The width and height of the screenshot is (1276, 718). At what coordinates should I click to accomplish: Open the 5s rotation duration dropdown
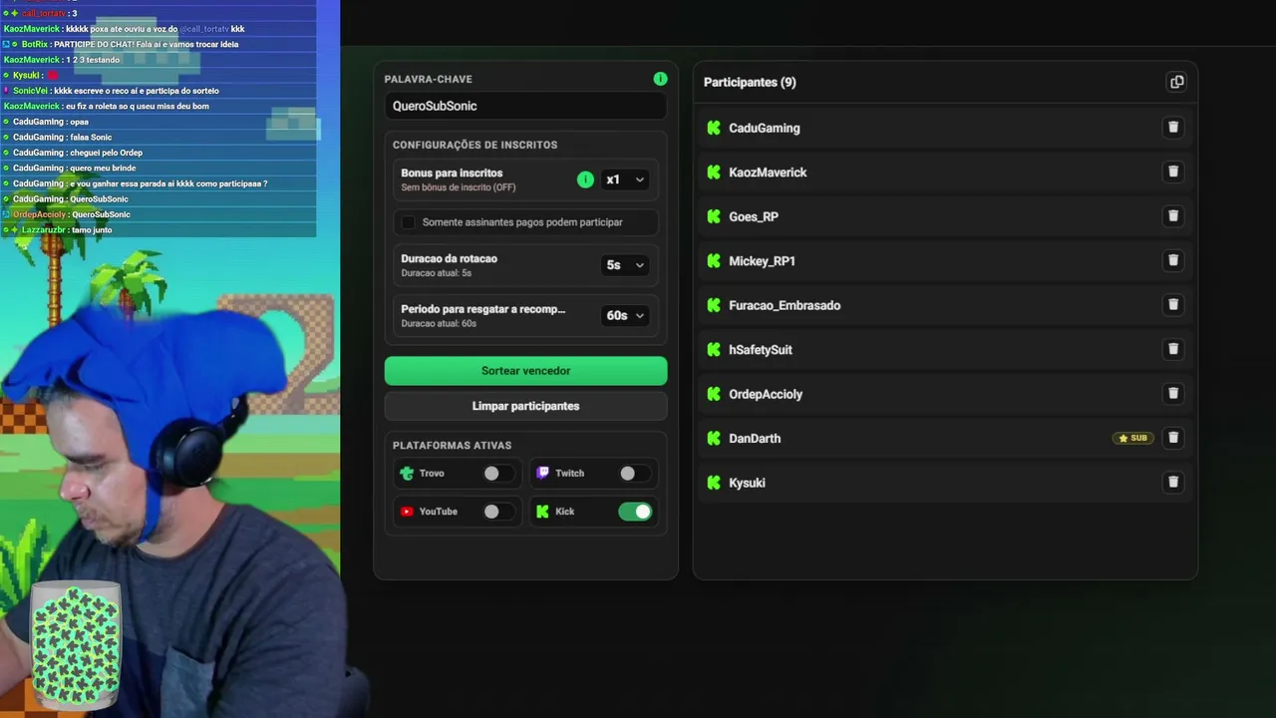coord(625,265)
